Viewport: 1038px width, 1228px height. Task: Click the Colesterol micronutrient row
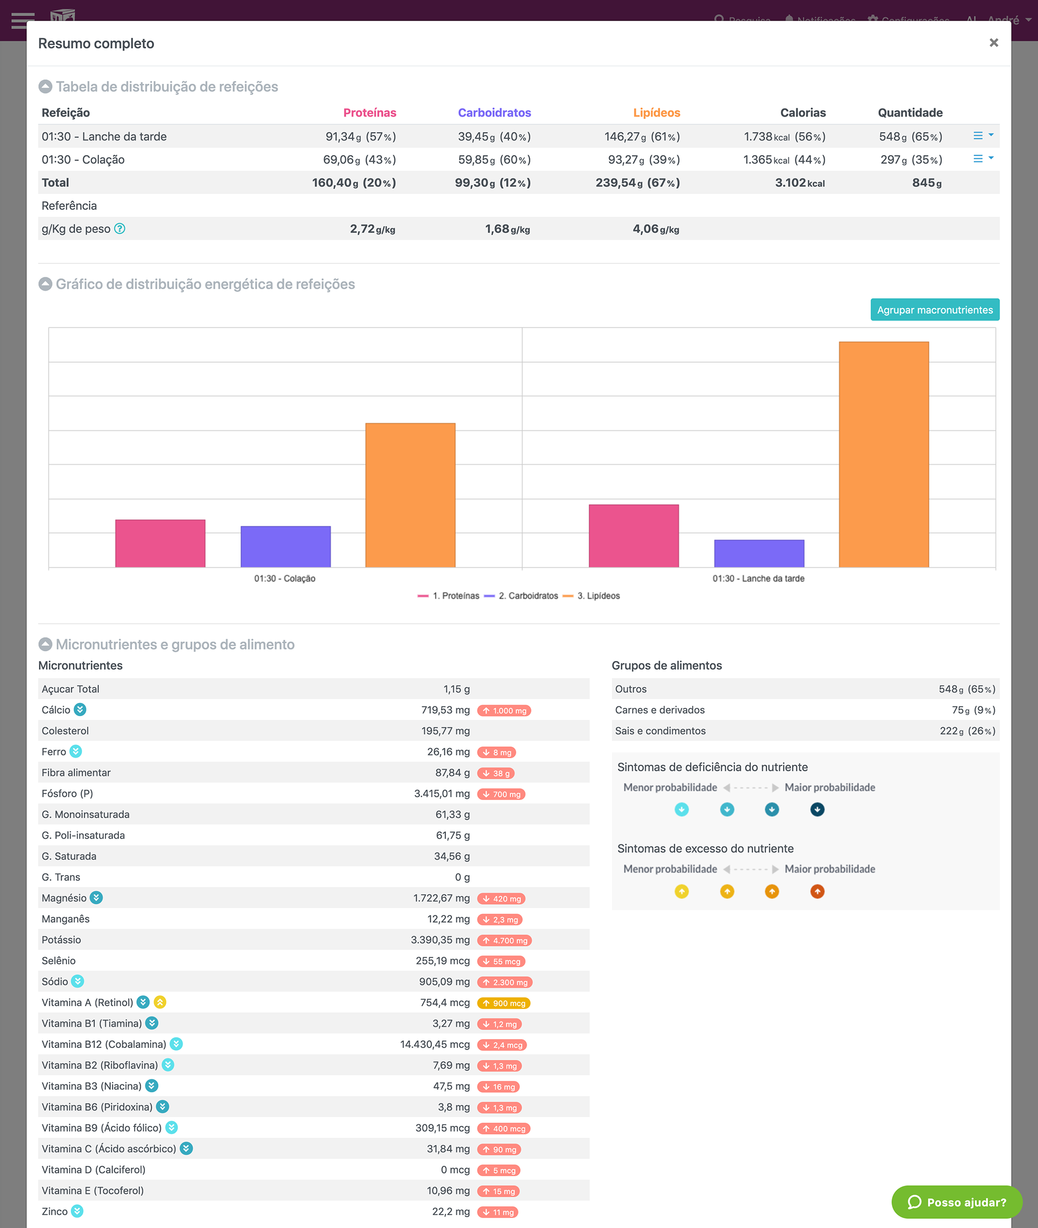(314, 730)
